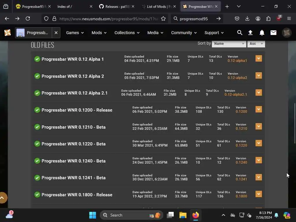Expand download options for 0.1210 Beta
The width and height of the screenshot is (296, 222).
tap(259, 126)
